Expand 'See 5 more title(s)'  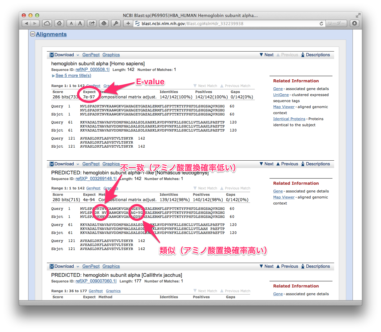click(x=73, y=76)
